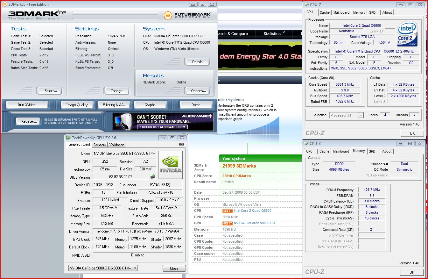The height and width of the screenshot is (279, 428).
Task: Click the NVIDIA logo in GPU-Z
Action: [x=171, y=165]
